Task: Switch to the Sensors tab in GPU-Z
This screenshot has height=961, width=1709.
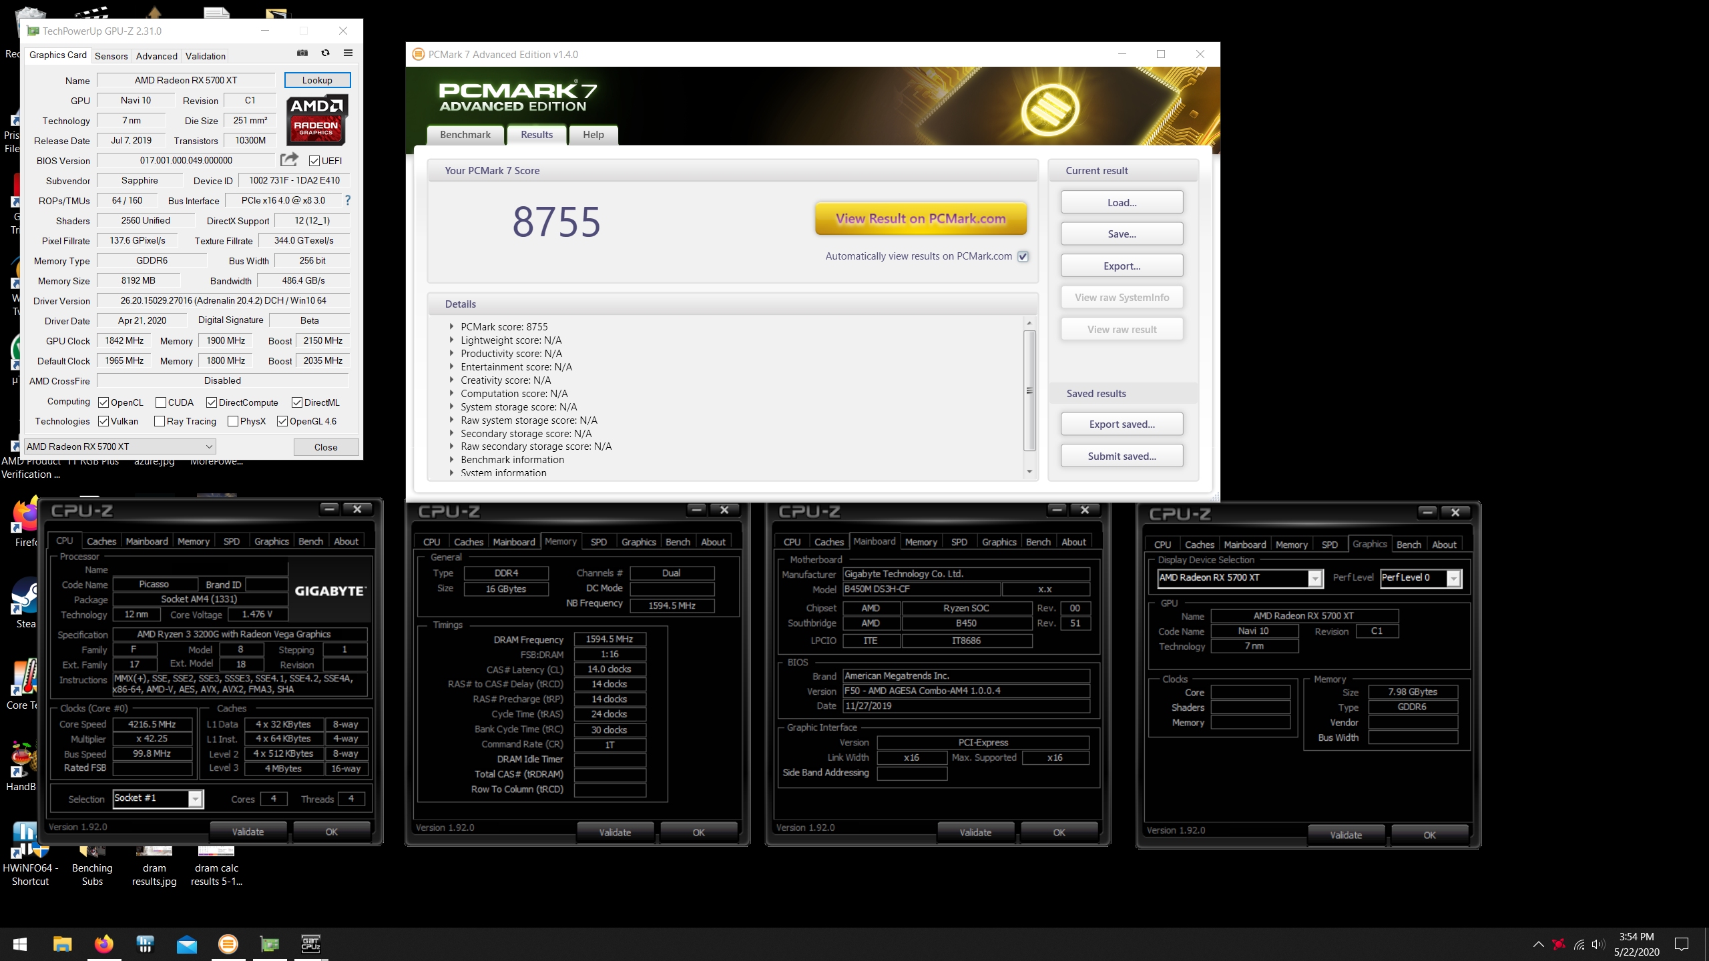Action: (111, 56)
